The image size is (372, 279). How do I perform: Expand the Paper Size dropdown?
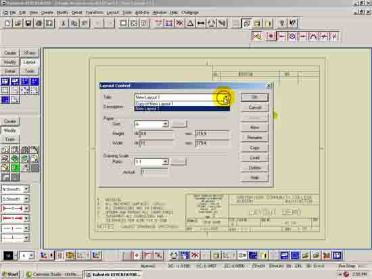pos(165,124)
